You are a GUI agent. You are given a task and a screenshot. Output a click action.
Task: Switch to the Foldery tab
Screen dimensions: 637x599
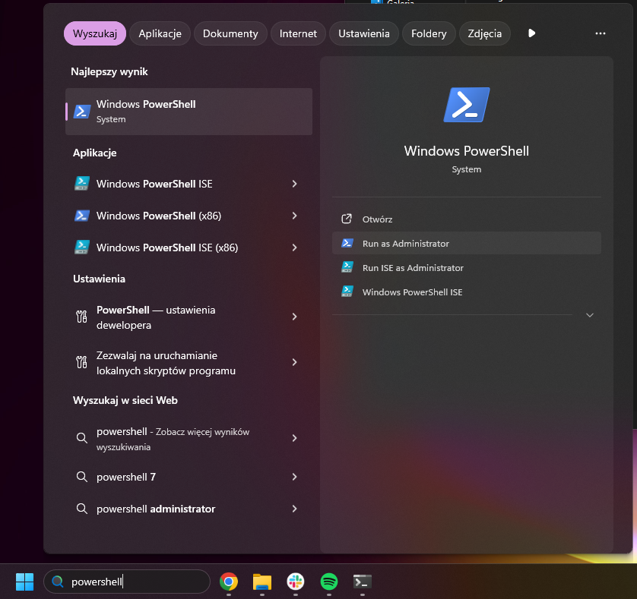click(x=429, y=33)
